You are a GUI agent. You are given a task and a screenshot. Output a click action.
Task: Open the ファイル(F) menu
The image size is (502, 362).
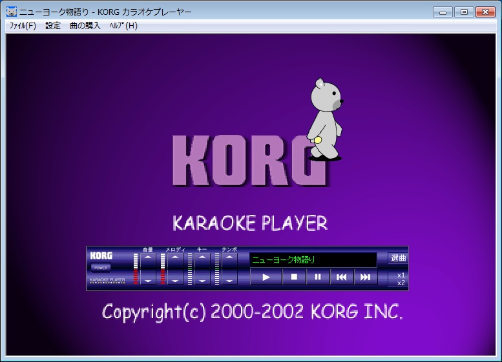point(23,26)
